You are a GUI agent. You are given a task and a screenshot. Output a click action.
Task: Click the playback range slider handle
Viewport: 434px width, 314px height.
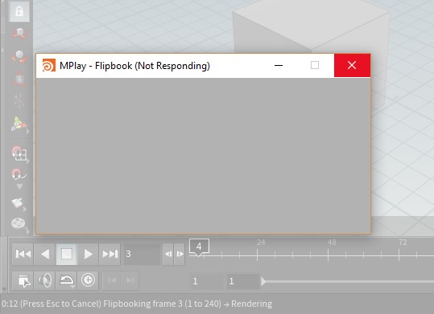[263, 281]
